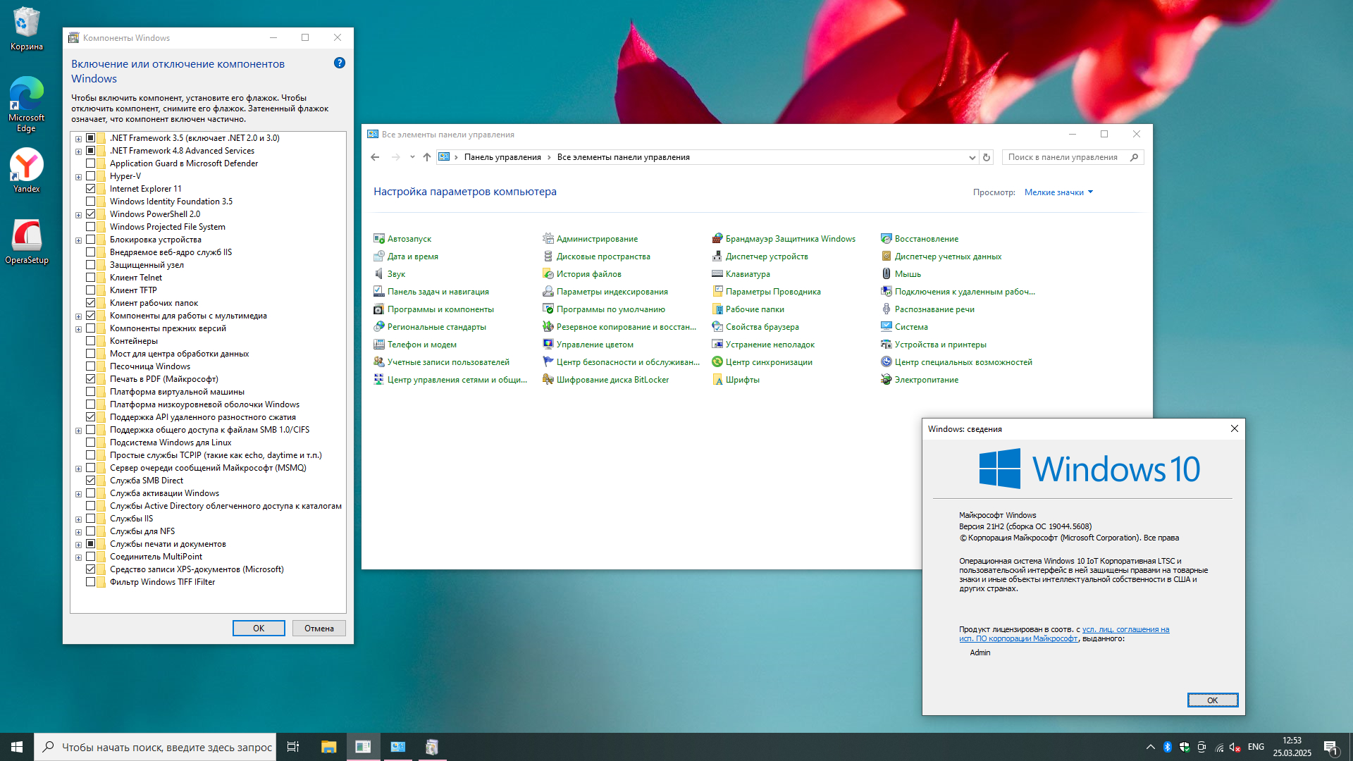Screen dimensions: 1353x761
Task: Click the blue help question mark icon
Action: 340,63
